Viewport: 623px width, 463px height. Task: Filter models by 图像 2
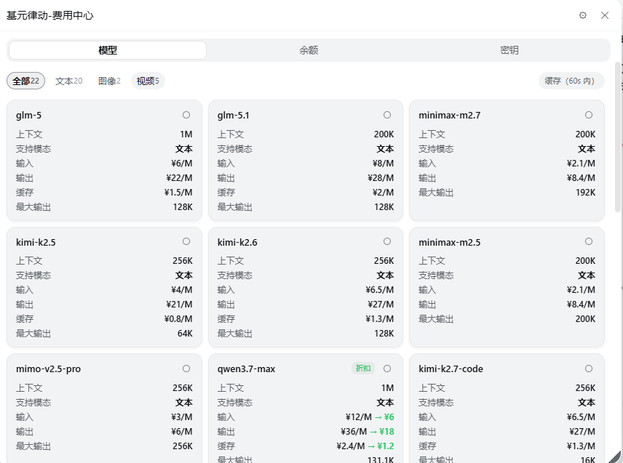[x=109, y=81]
